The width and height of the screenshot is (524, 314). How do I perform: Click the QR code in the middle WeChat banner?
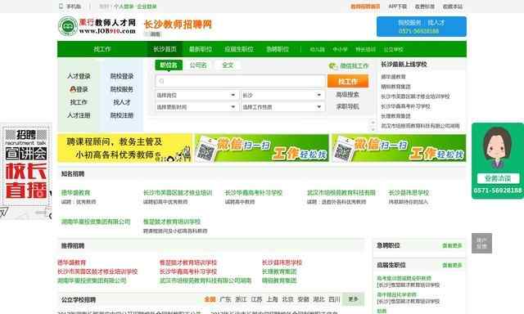(x=206, y=152)
